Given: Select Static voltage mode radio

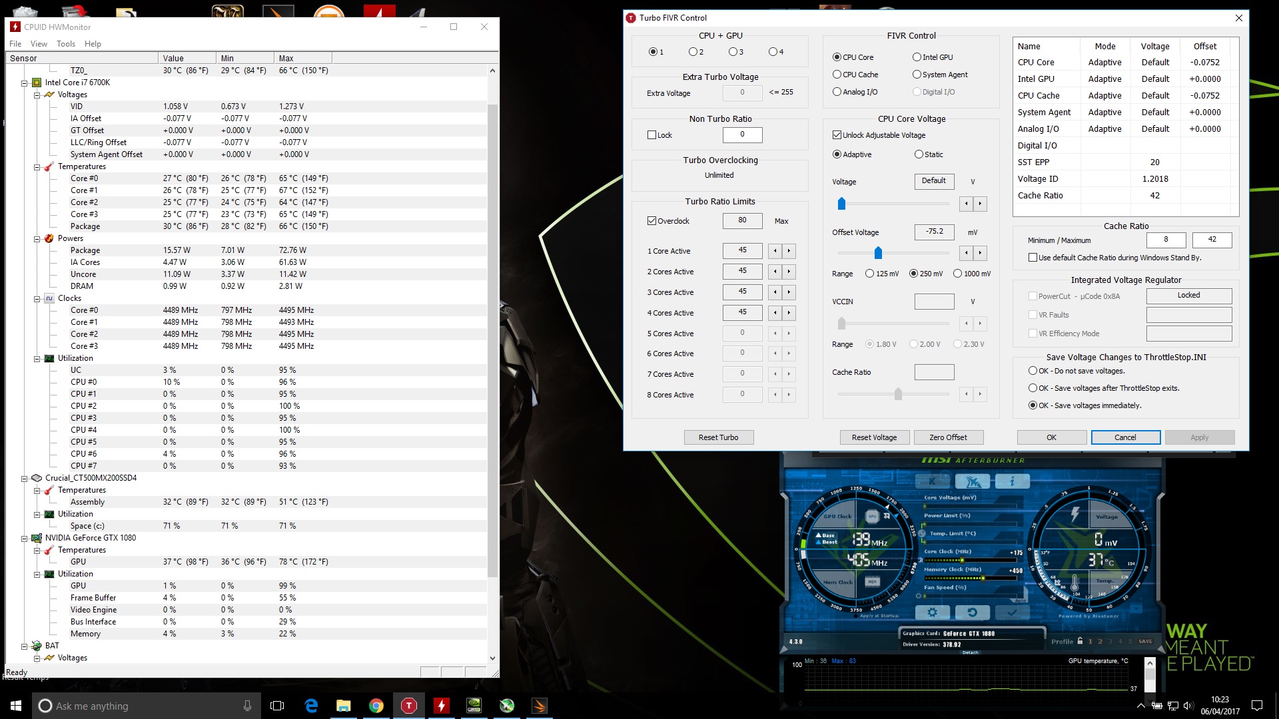Looking at the screenshot, I should tap(919, 154).
